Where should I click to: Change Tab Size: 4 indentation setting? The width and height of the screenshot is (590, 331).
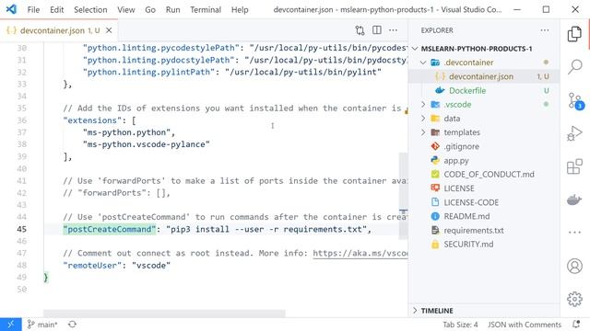(460, 325)
